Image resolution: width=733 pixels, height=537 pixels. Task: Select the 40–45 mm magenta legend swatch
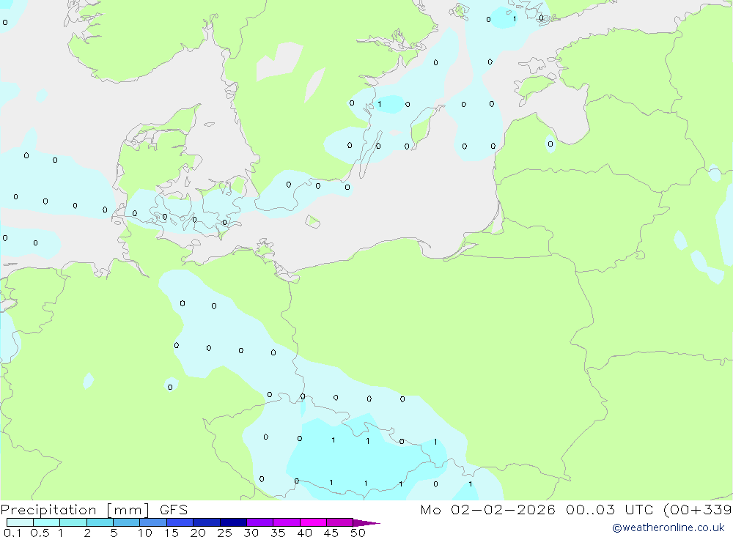(313, 522)
